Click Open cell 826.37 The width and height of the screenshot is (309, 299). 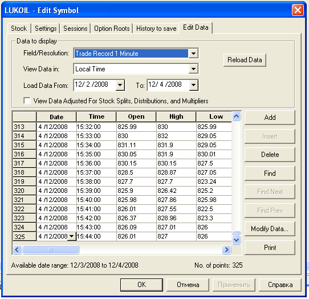(x=136, y=218)
